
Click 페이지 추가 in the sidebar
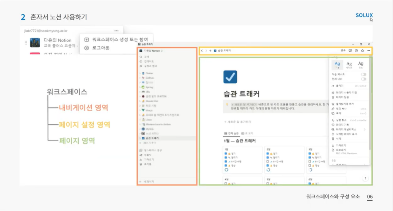tap(148, 143)
